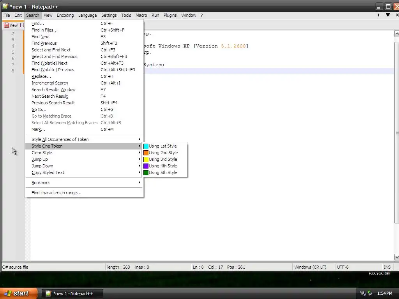Open the Macro menu
This screenshot has height=299, width=399.
click(141, 15)
